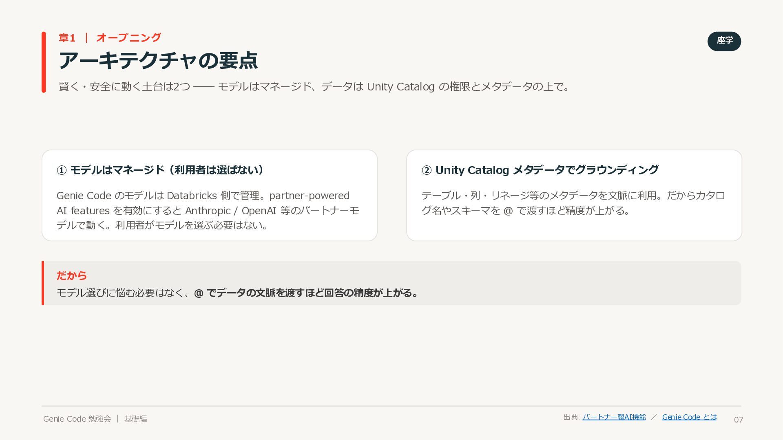
Task: Click the 出典: label in the footer
Action: [x=571, y=417]
